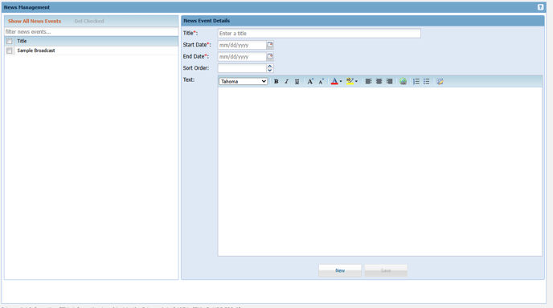This screenshot has height=308, width=553.
Task: Decrement the Sort Order value
Action: click(270, 70)
